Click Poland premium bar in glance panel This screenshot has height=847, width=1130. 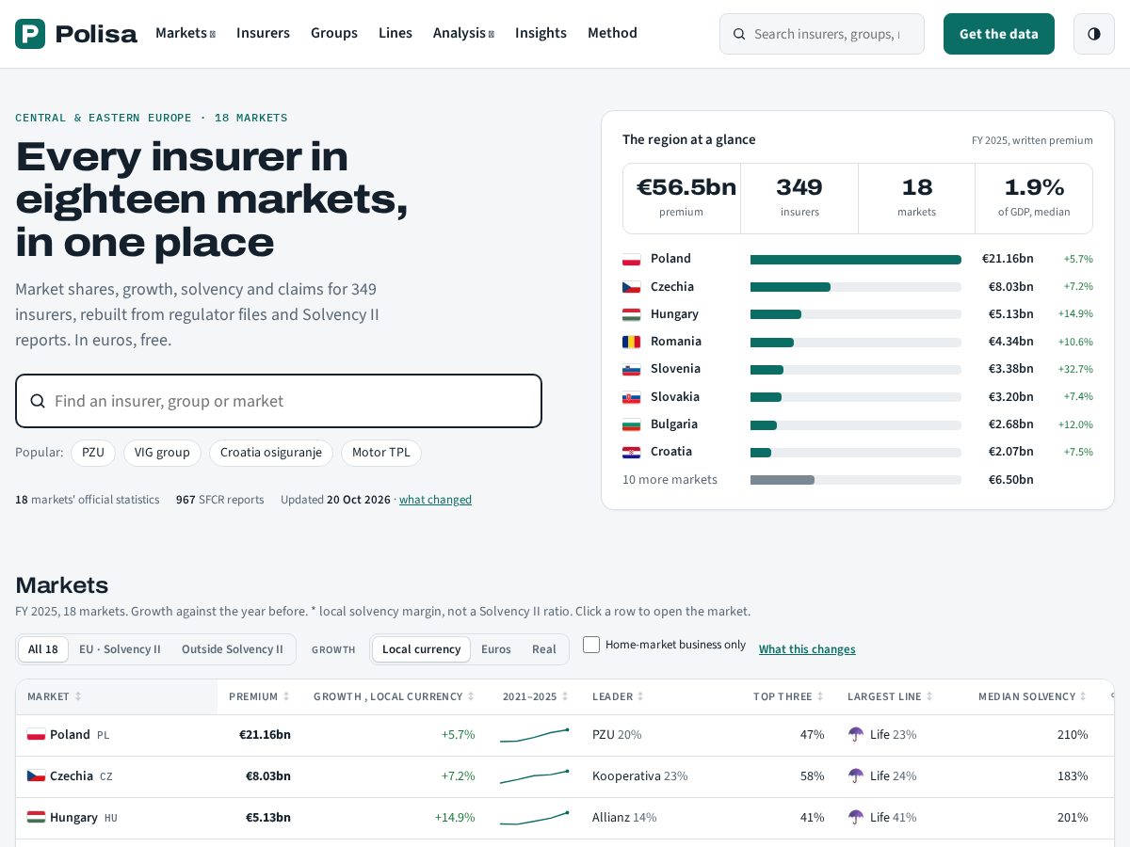coord(856,260)
